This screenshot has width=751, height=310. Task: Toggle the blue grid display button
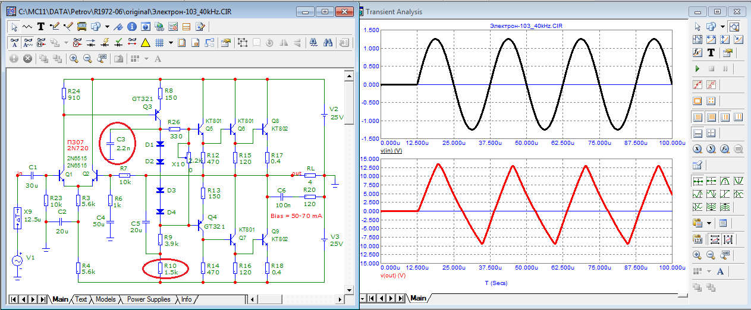pos(159,43)
